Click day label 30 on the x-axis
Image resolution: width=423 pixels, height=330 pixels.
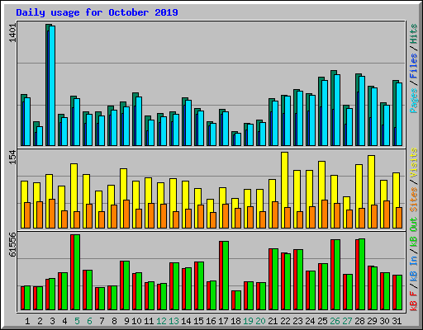[384, 321]
